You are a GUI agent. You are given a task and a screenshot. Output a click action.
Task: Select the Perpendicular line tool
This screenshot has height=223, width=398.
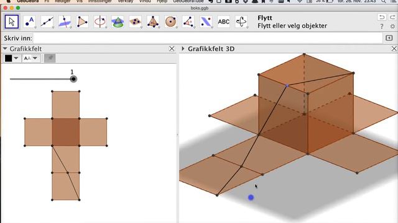tap(65, 22)
